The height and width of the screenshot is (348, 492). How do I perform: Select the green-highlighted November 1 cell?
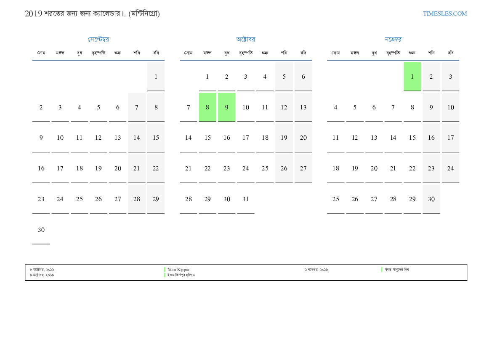(x=412, y=77)
